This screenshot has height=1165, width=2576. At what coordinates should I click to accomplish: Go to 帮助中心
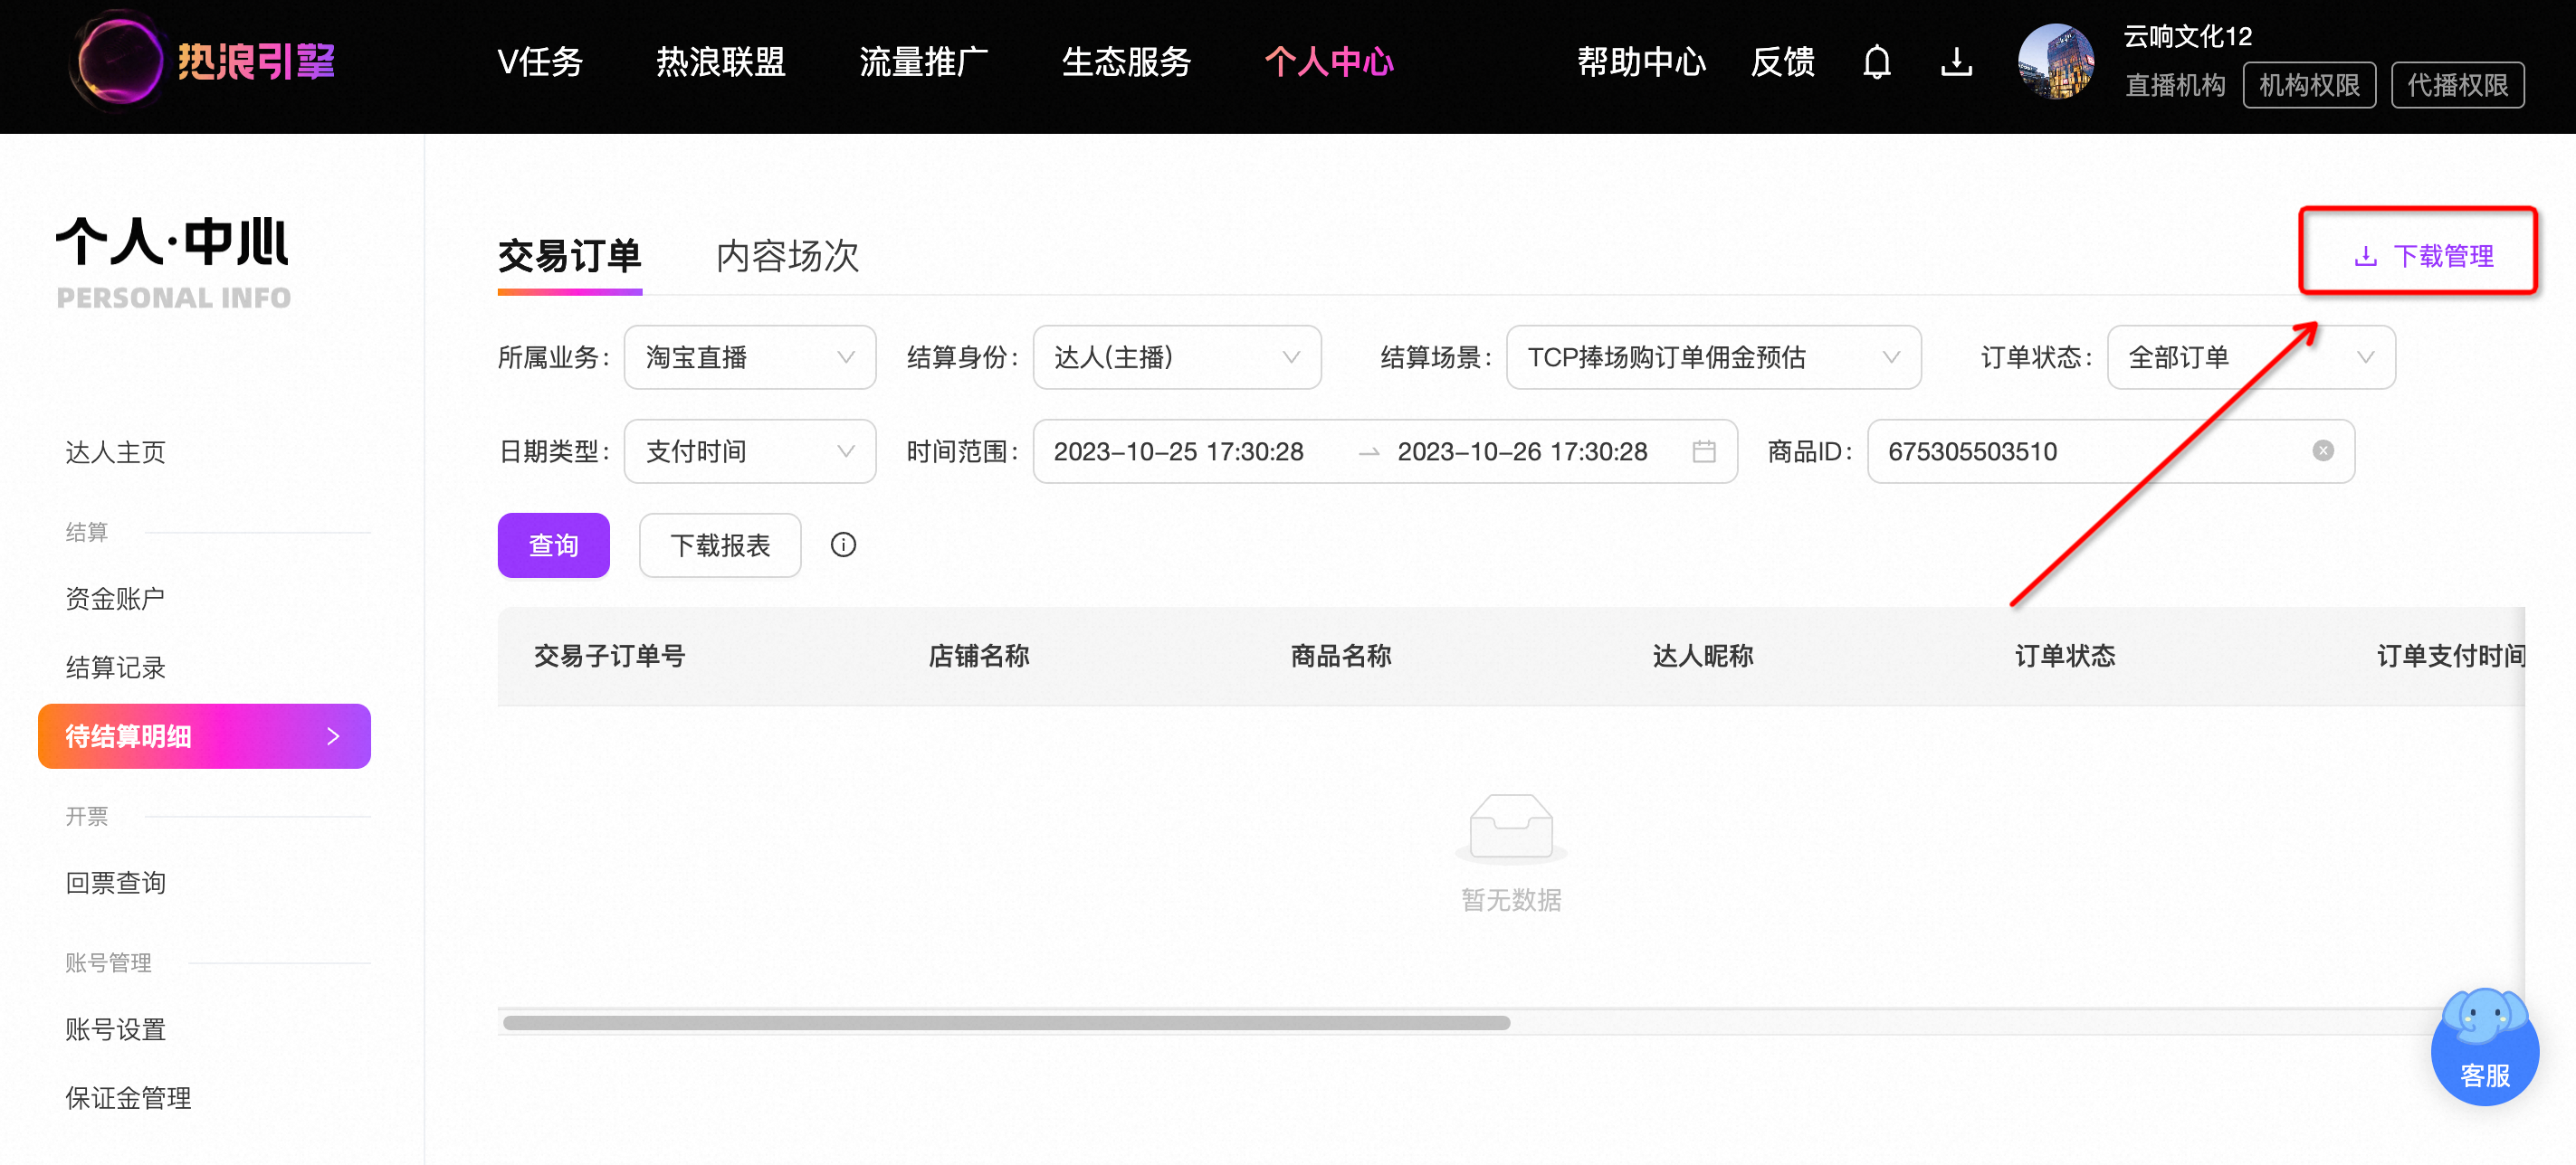1641,62
